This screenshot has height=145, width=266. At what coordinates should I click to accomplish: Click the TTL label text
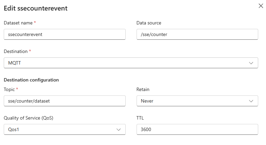(140, 118)
